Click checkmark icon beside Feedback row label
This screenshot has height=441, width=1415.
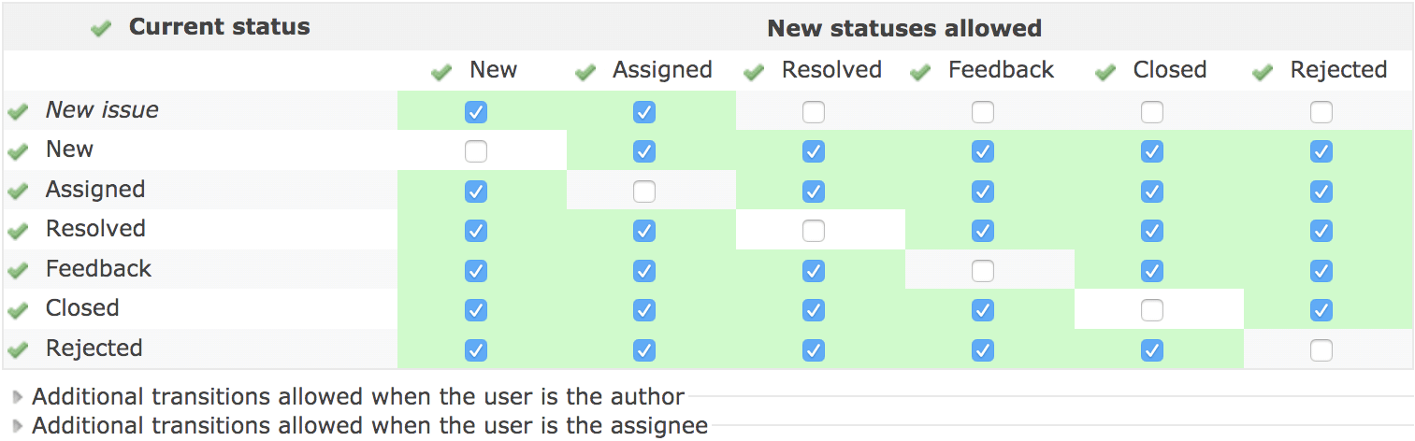(x=18, y=271)
